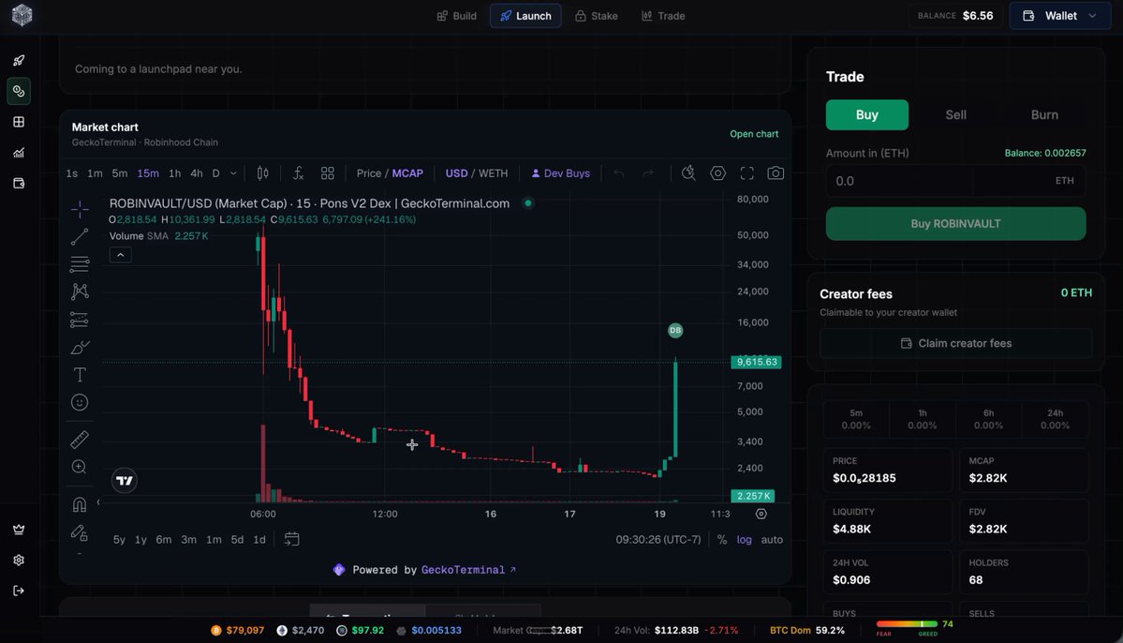Select the crosshair cursor tool
The width and height of the screenshot is (1123, 643).
click(x=80, y=209)
